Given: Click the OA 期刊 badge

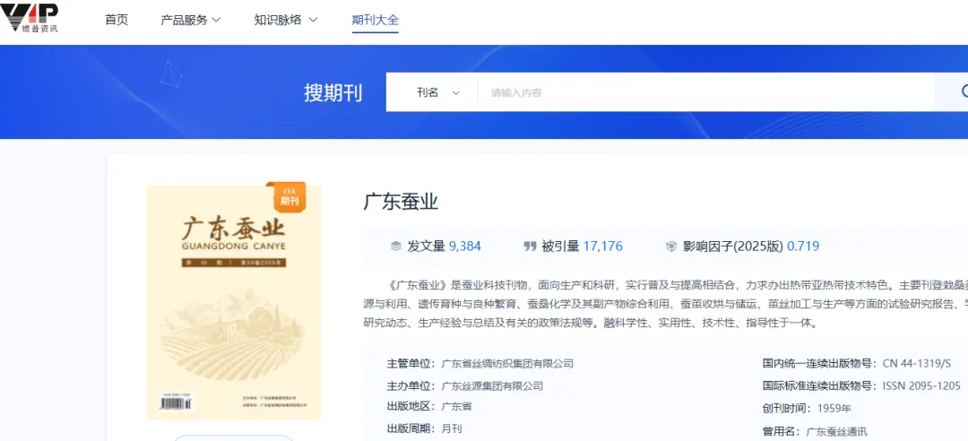Looking at the screenshot, I should click(289, 196).
